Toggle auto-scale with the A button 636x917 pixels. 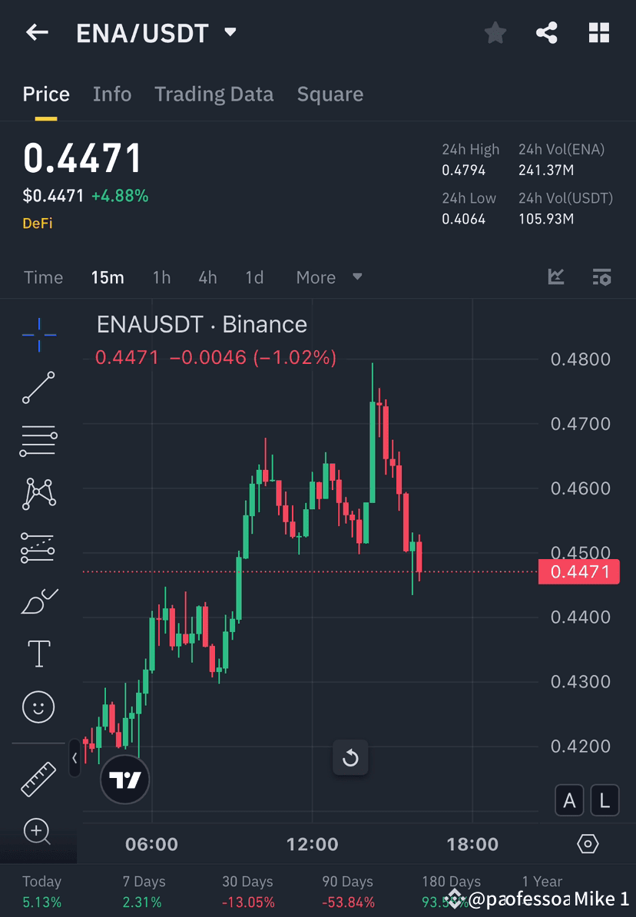click(569, 799)
